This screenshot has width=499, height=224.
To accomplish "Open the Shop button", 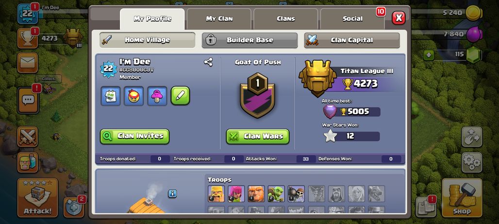I will 462,197.
